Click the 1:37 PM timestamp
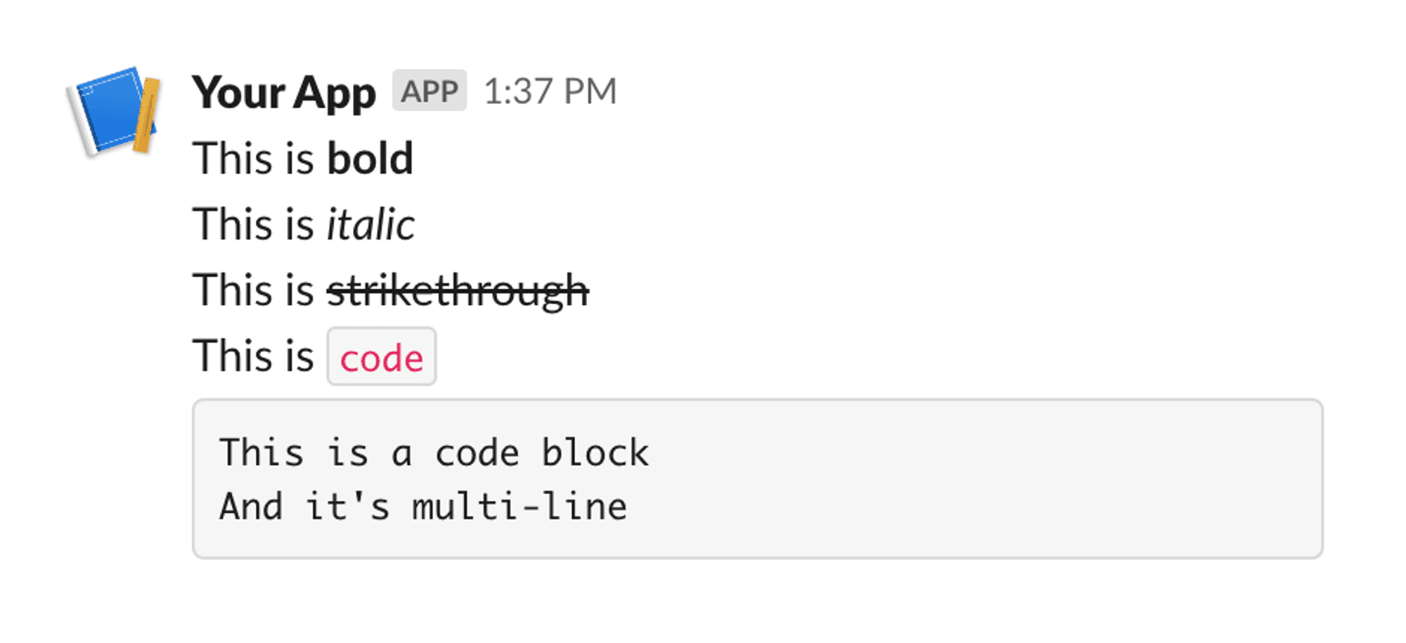This screenshot has height=643, width=1406. 550,90
